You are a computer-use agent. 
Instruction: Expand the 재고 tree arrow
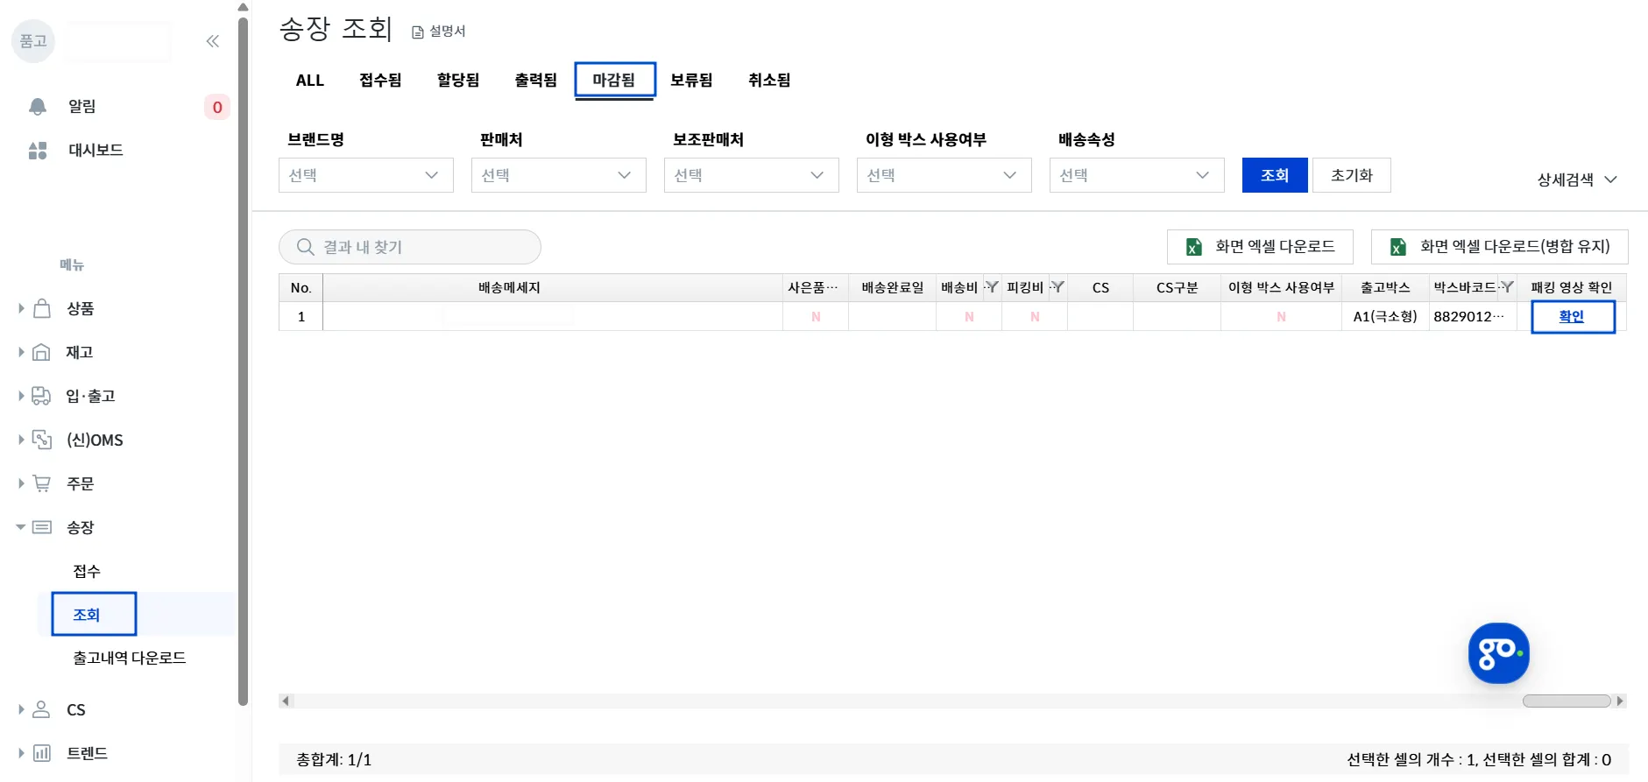pyautogui.click(x=21, y=352)
